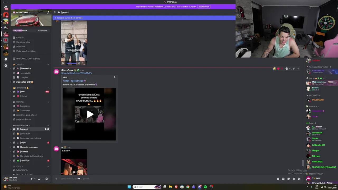Seek the top video progress bar
The image size is (338, 190).
pos(71,63)
